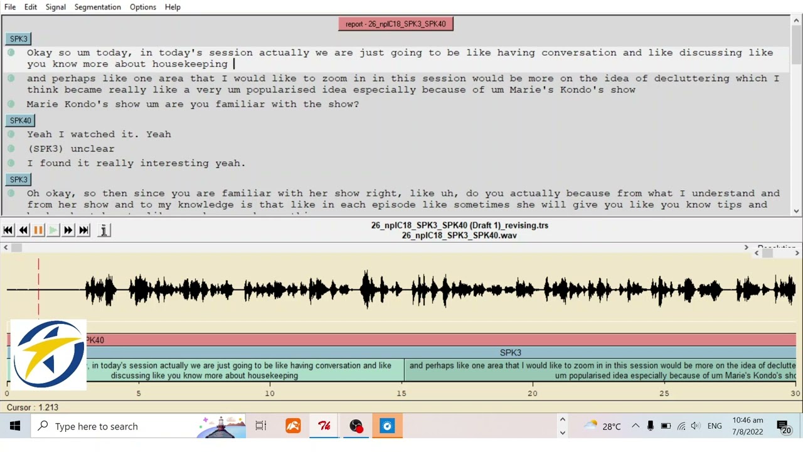The width and height of the screenshot is (803, 452).
Task: Click the text 'Yeah I watched it. Yeah'
Action: coord(99,134)
